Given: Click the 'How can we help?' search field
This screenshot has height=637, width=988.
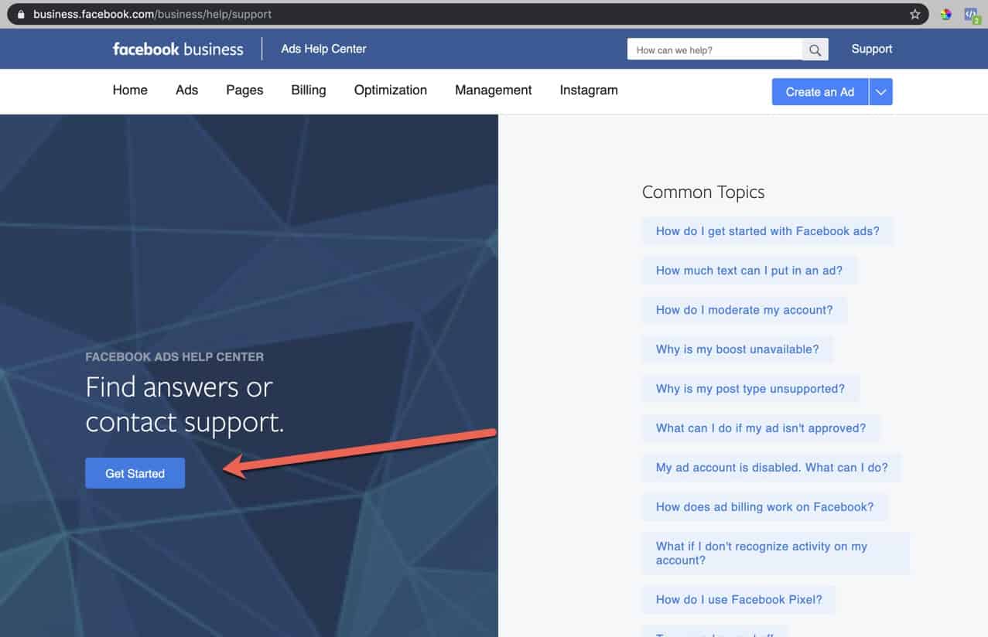Looking at the screenshot, I should point(713,50).
